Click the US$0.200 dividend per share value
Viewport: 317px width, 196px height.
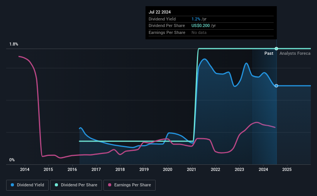pyautogui.click(x=200, y=26)
